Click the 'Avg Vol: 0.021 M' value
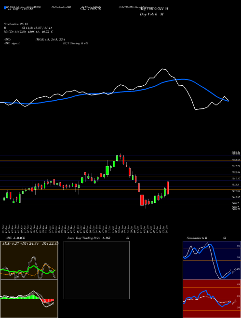The width and height of the screenshot is (241, 318). click(x=154, y=9)
